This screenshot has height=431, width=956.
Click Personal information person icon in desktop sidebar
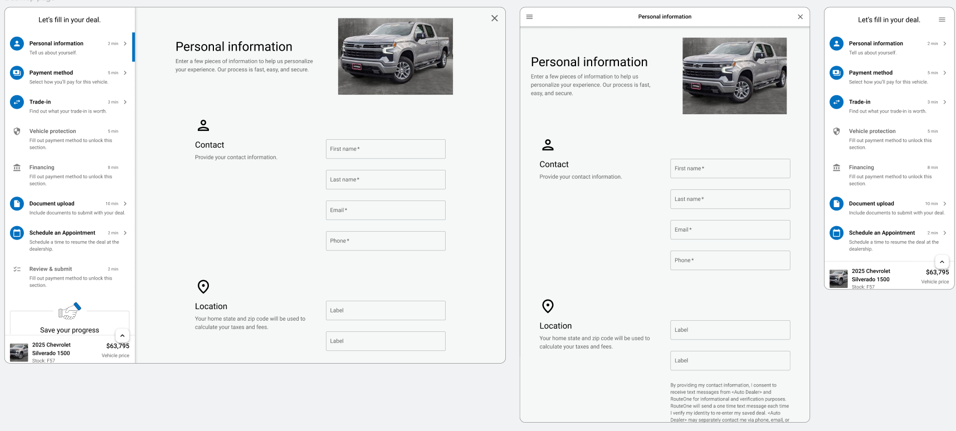tap(17, 43)
